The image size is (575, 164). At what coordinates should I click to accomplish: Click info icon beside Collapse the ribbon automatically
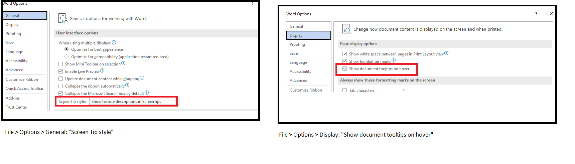(127, 85)
